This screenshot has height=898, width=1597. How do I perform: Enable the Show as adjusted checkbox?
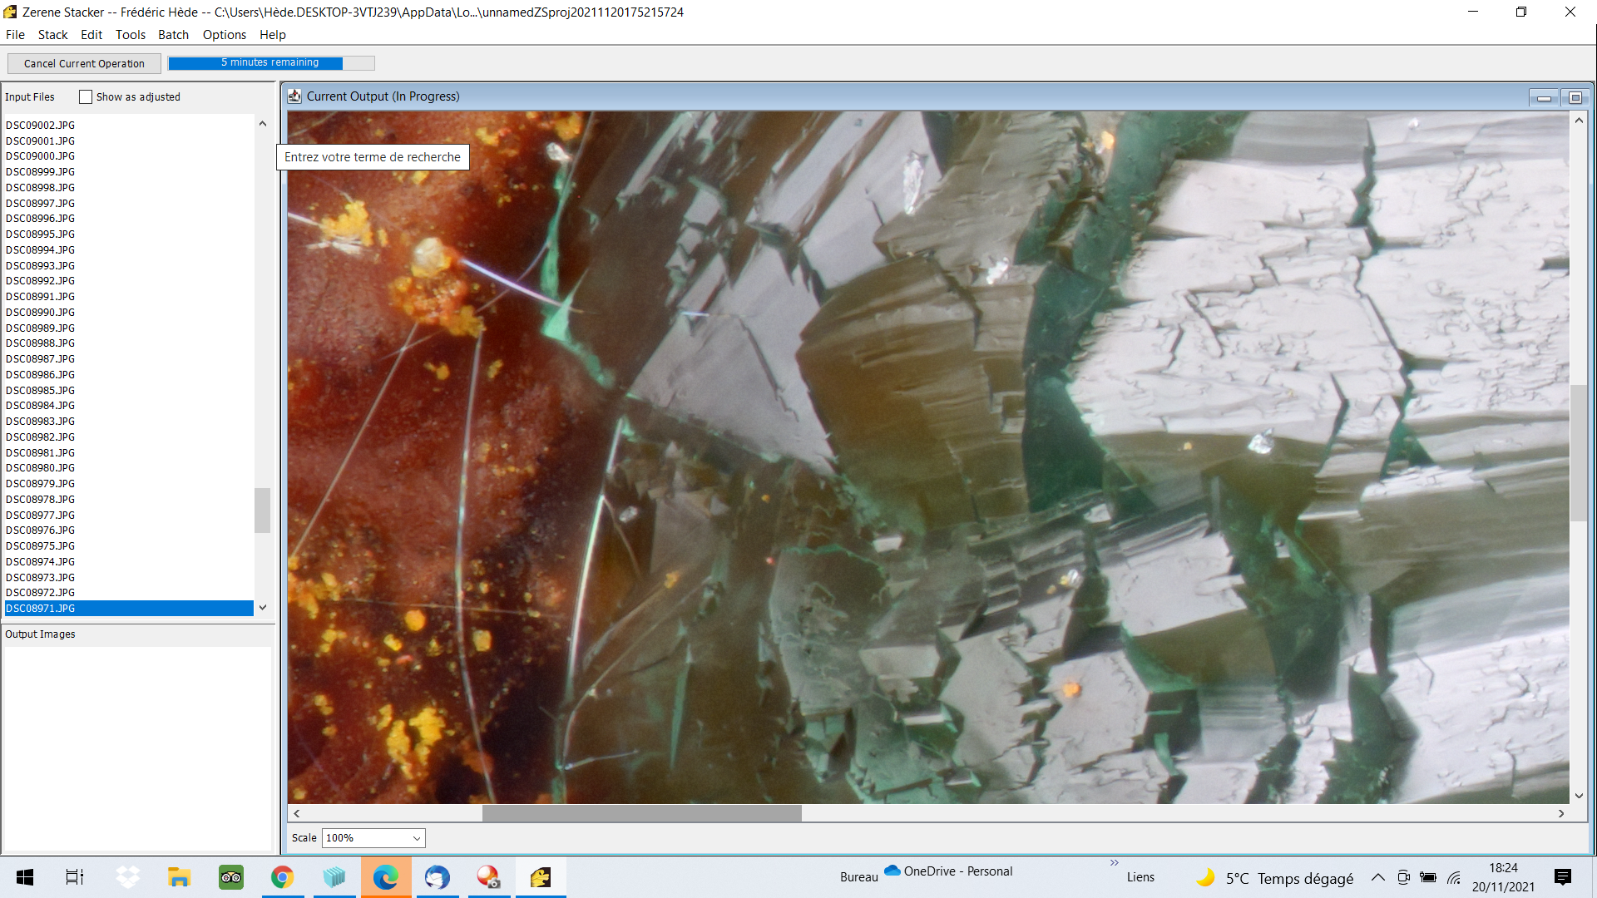[86, 97]
